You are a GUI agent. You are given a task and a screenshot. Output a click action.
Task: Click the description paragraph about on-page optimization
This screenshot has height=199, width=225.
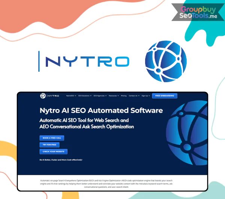[106, 184]
